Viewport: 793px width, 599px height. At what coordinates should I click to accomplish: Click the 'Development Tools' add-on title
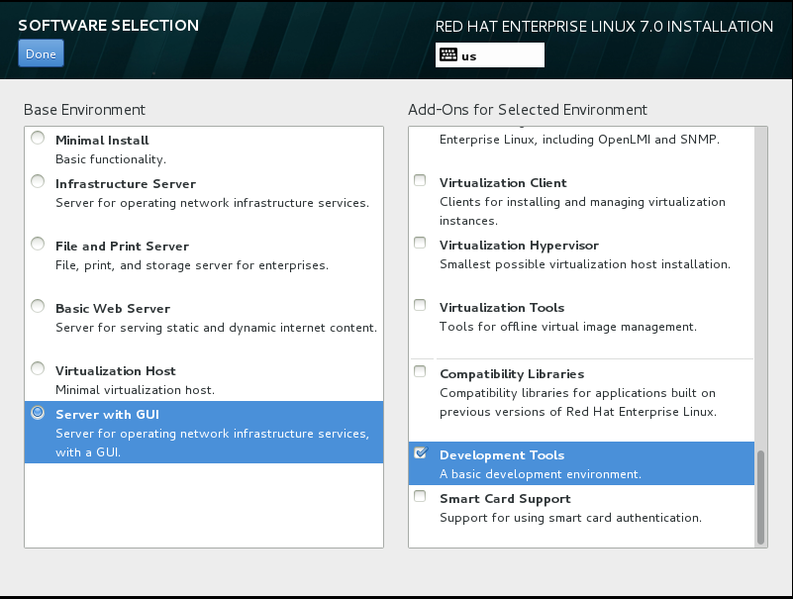502,455
